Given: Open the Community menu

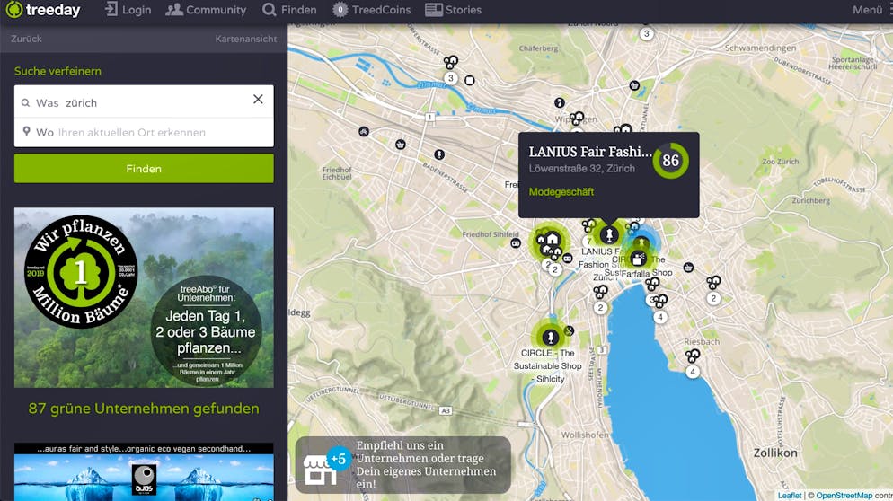Looking at the screenshot, I should coord(206,10).
